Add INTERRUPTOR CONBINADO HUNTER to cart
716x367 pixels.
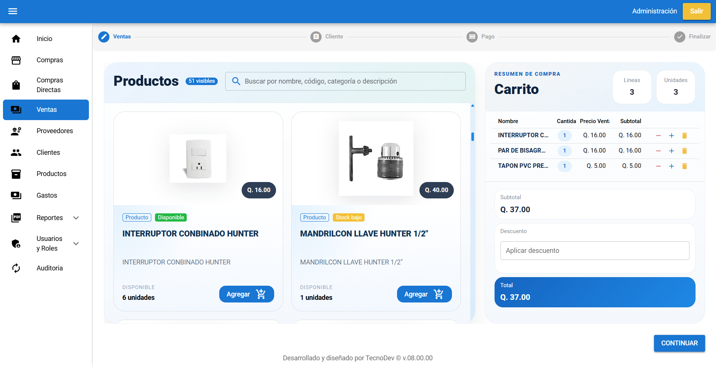click(x=246, y=294)
